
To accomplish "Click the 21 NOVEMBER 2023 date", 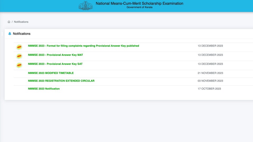I will (210, 73).
